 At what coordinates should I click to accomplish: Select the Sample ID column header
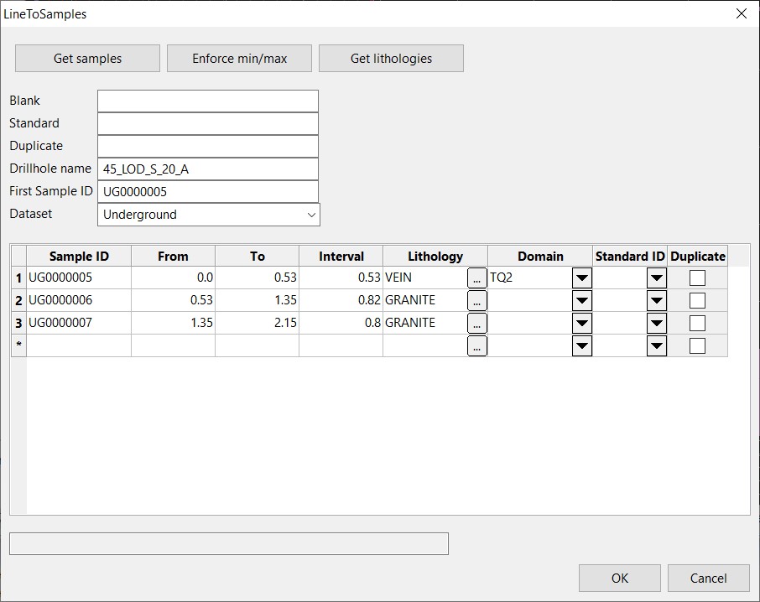click(x=79, y=257)
